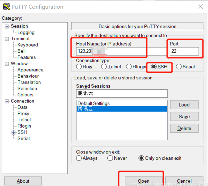208x186 pixels.
Task: Open the Telnet category in tree
Action: coord(24,120)
